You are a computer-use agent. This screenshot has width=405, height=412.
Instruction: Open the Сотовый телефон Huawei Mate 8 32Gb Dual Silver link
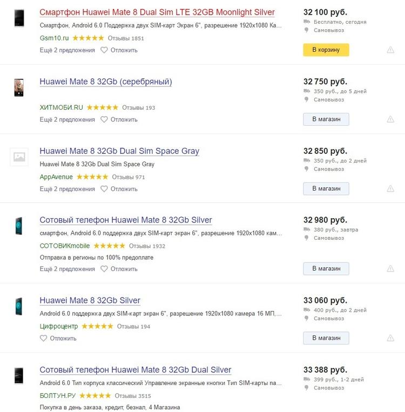point(136,370)
